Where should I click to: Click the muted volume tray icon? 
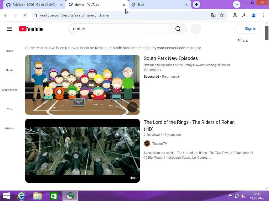click(x=243, y=196)
